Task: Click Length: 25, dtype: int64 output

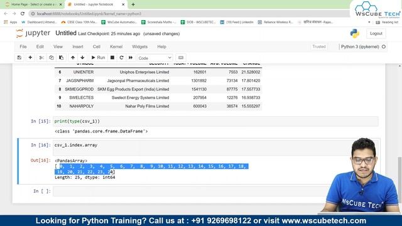Action: coord(85,177)
